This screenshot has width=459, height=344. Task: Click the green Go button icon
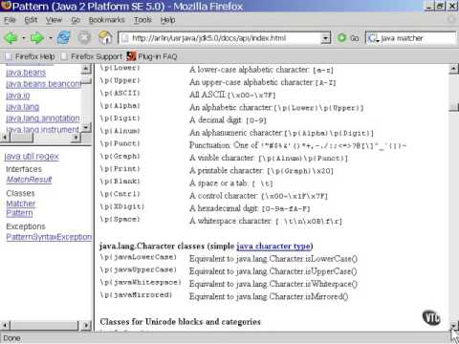[x=341, y=38]
